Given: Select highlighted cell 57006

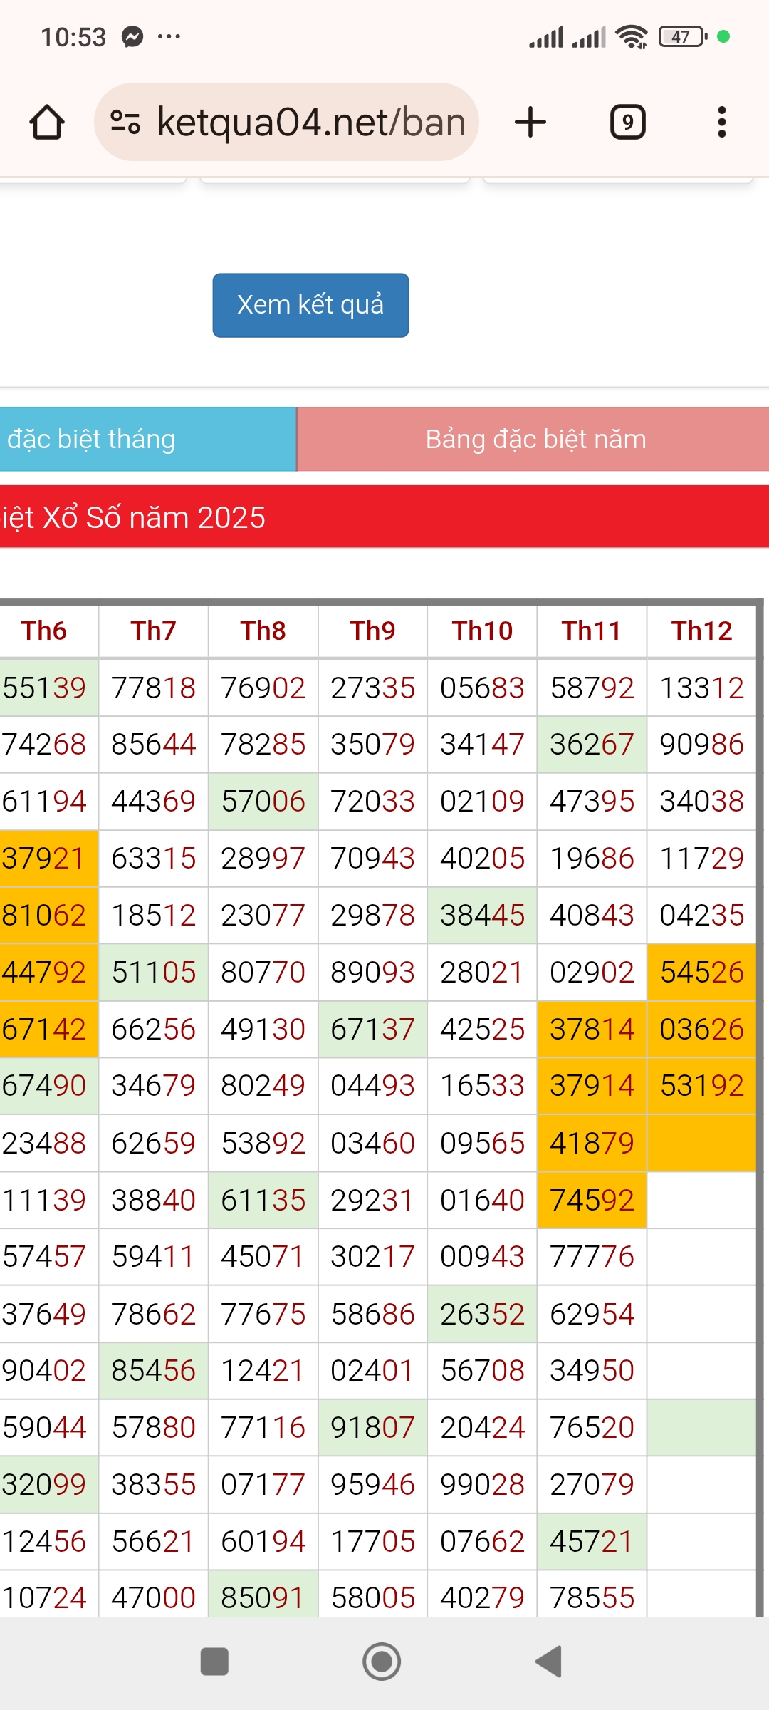Looking at the screenshot, I should pos(263,802).
